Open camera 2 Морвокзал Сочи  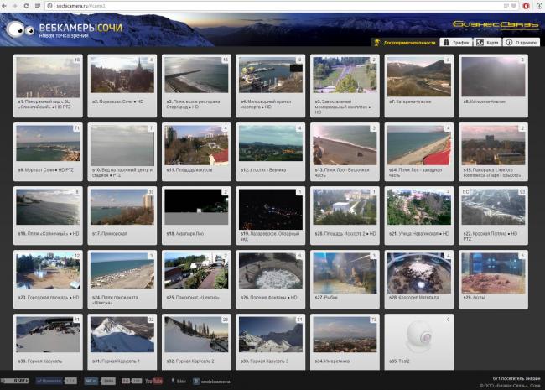point(122,86)
